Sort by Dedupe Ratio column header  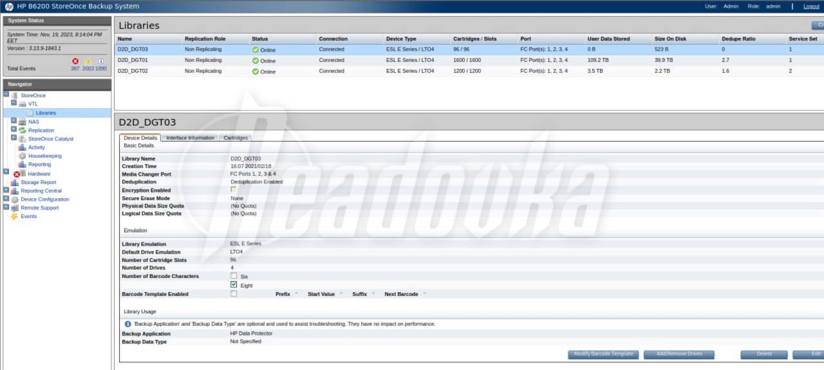(738, 39)
